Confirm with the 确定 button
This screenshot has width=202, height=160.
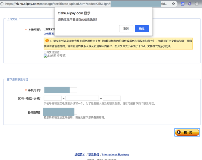tap(142, 28)
